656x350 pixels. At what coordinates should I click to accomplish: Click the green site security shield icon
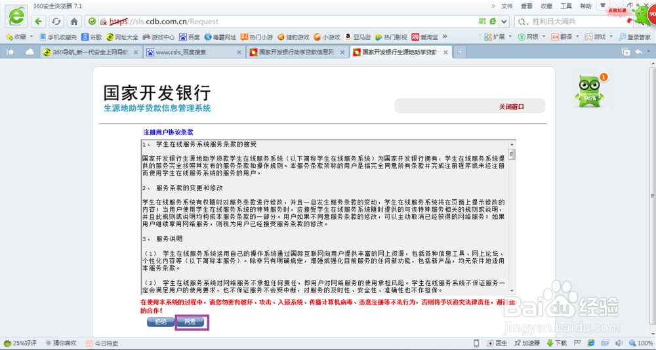92,22
